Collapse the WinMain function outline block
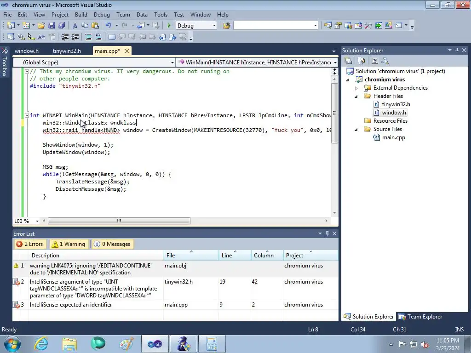 pos(27,115)
